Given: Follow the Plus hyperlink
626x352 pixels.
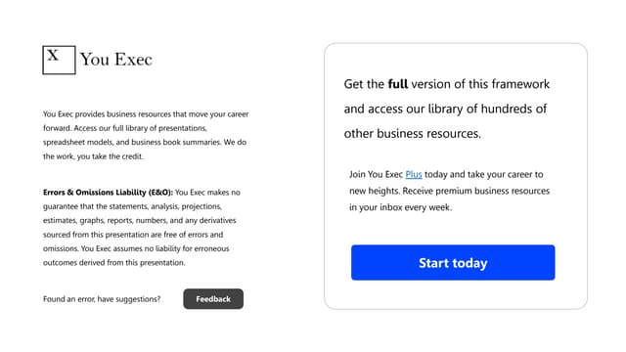Looking at the screenshot, I should (x=414, y=174).
